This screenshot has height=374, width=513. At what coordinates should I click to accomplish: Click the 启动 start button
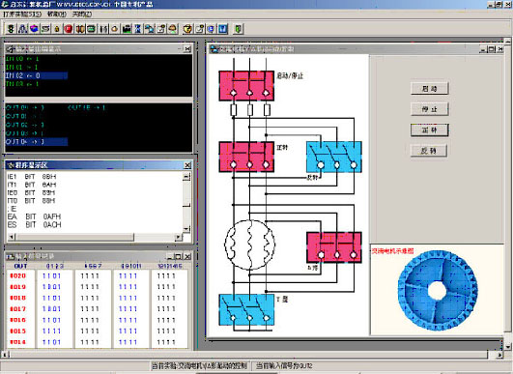click(429, 88)
